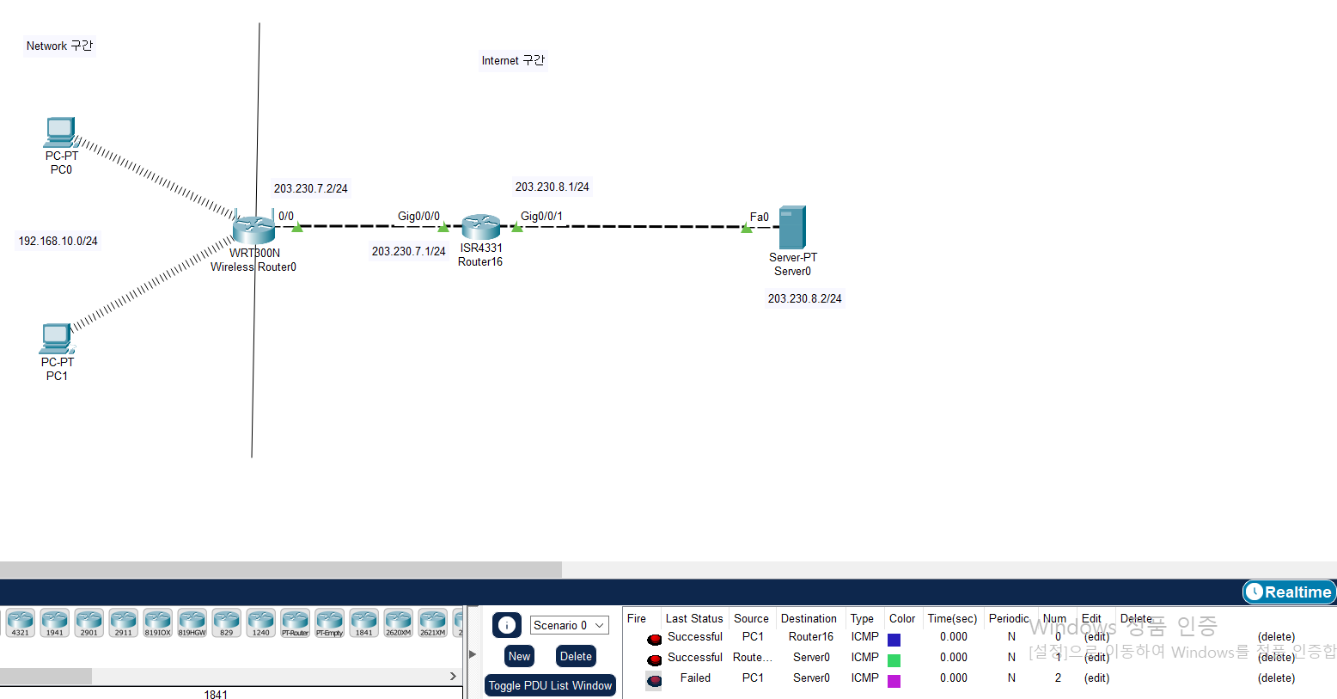Edit the PDU numbered 0
This screenshot has width=1337, height=699.
click(x=1096, y=637)
